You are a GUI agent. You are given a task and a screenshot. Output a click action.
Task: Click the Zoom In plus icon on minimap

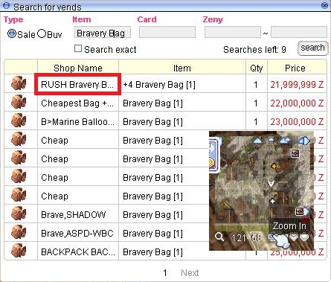tap(271, 237)
